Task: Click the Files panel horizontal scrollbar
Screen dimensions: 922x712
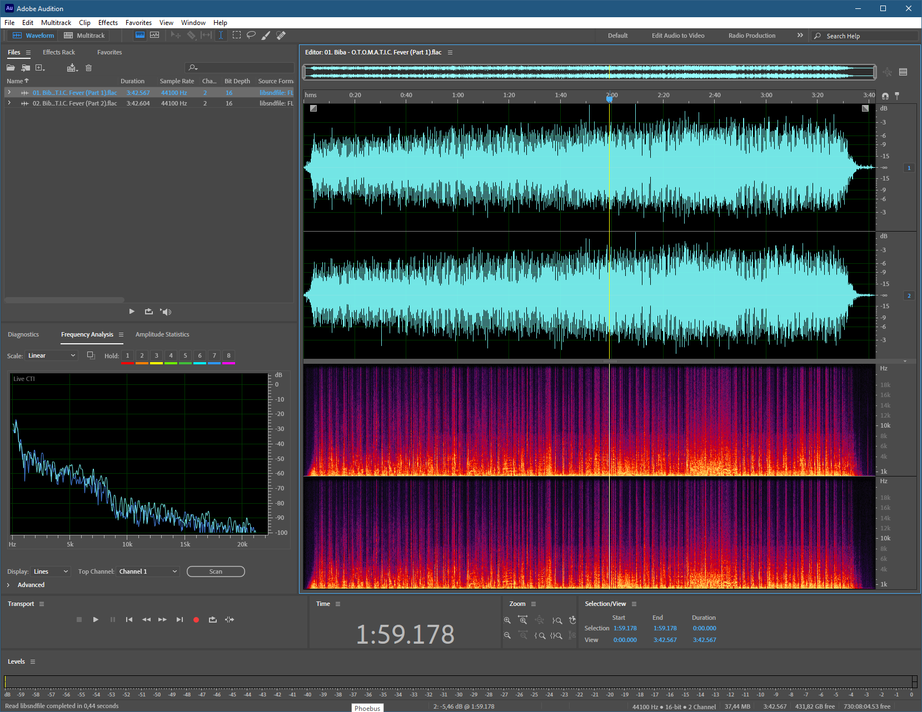Action: coord(64,300)
